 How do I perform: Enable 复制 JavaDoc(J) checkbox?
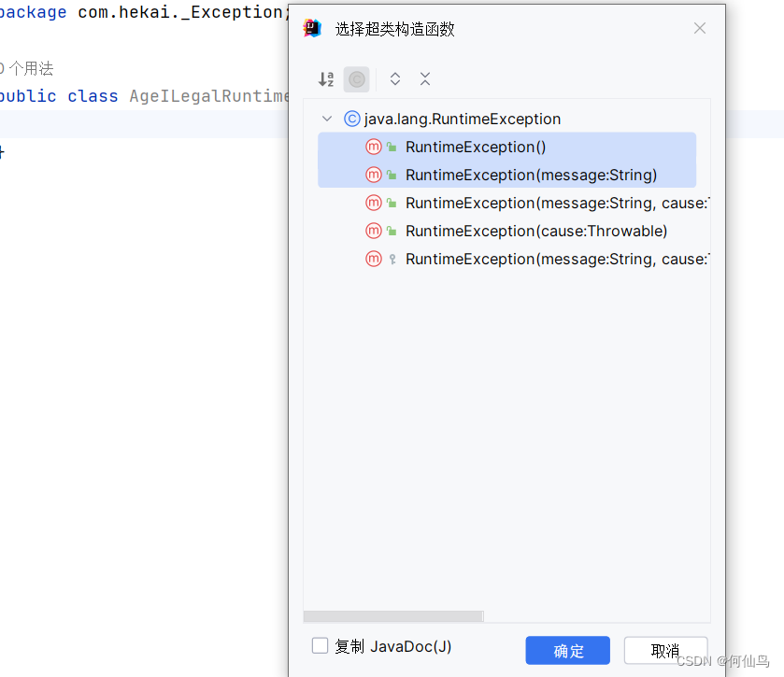320,645
